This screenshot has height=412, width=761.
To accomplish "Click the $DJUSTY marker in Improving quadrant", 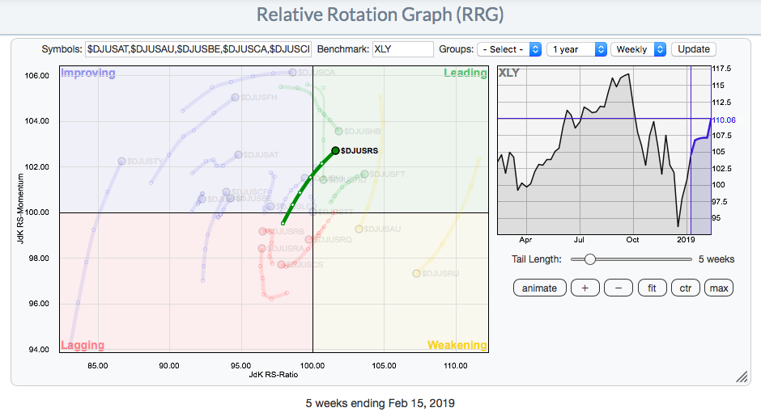I will [x=122, y=161].
